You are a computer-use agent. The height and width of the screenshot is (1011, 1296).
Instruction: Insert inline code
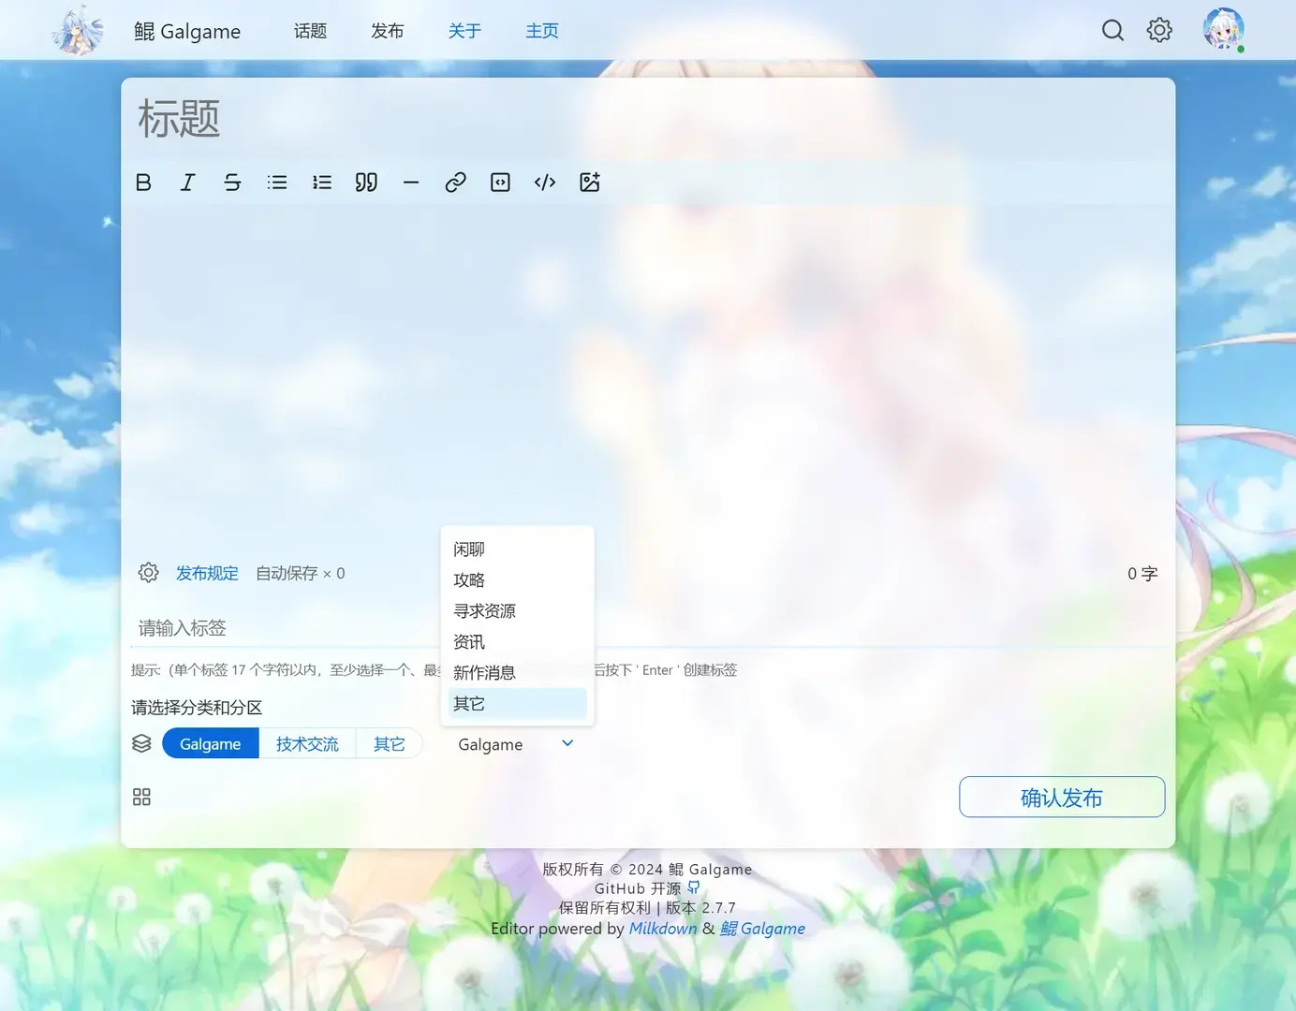click(545, 183)
